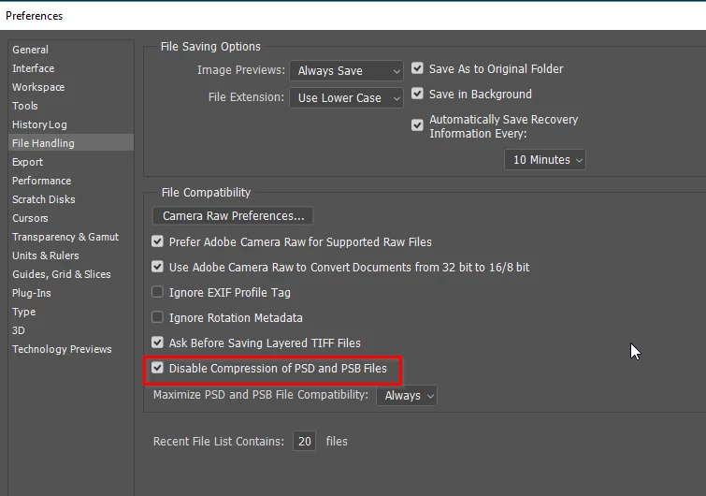Open Scratch Disks settings

click(44, 199)
